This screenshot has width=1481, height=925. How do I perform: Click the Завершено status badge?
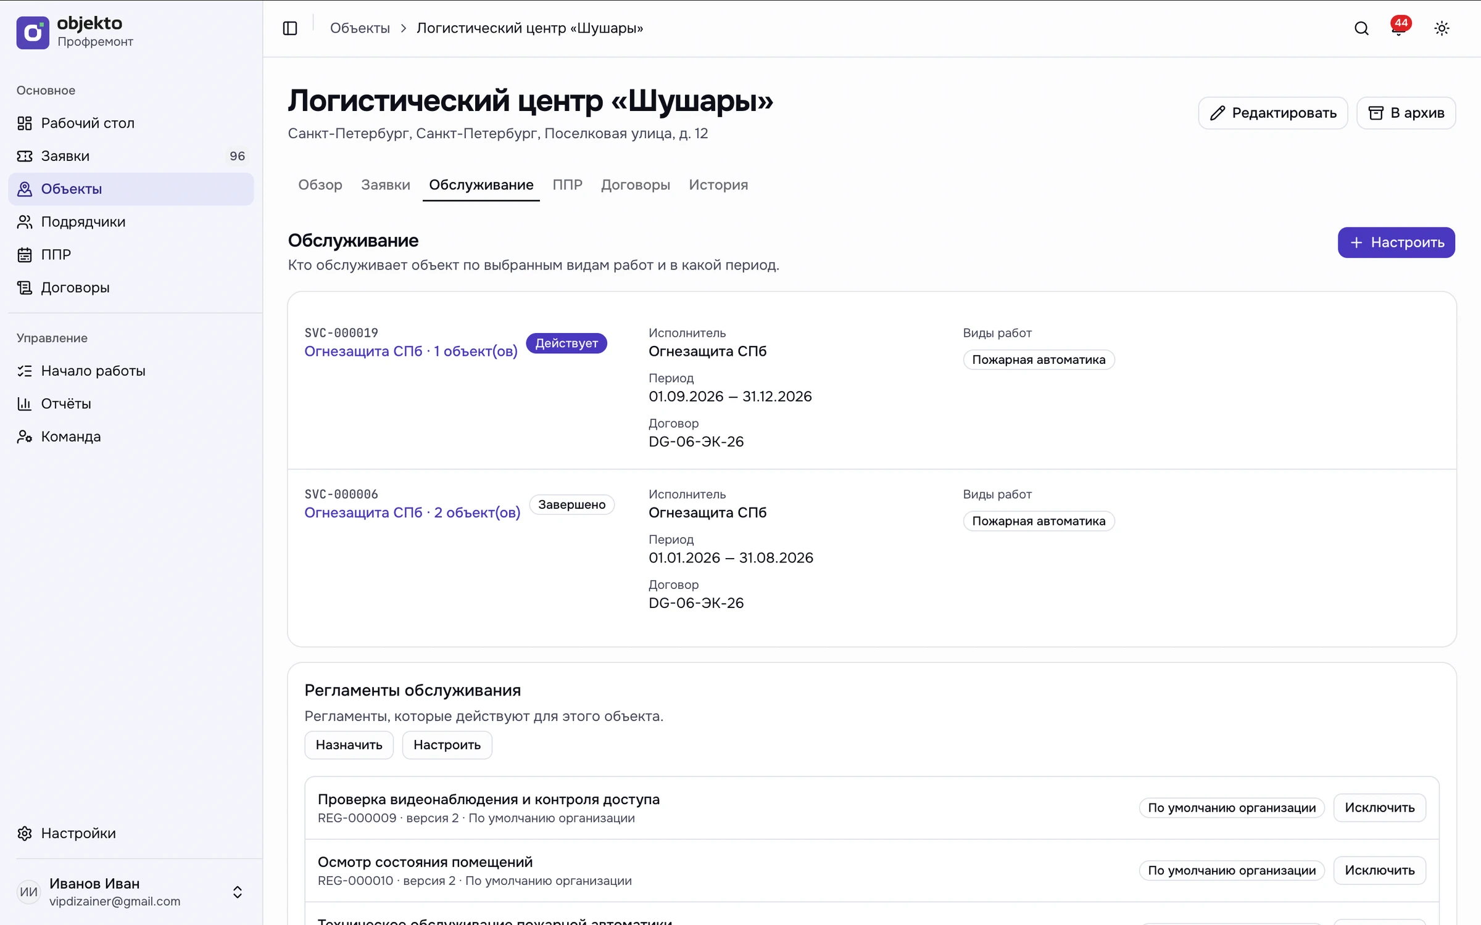(571, 505)
